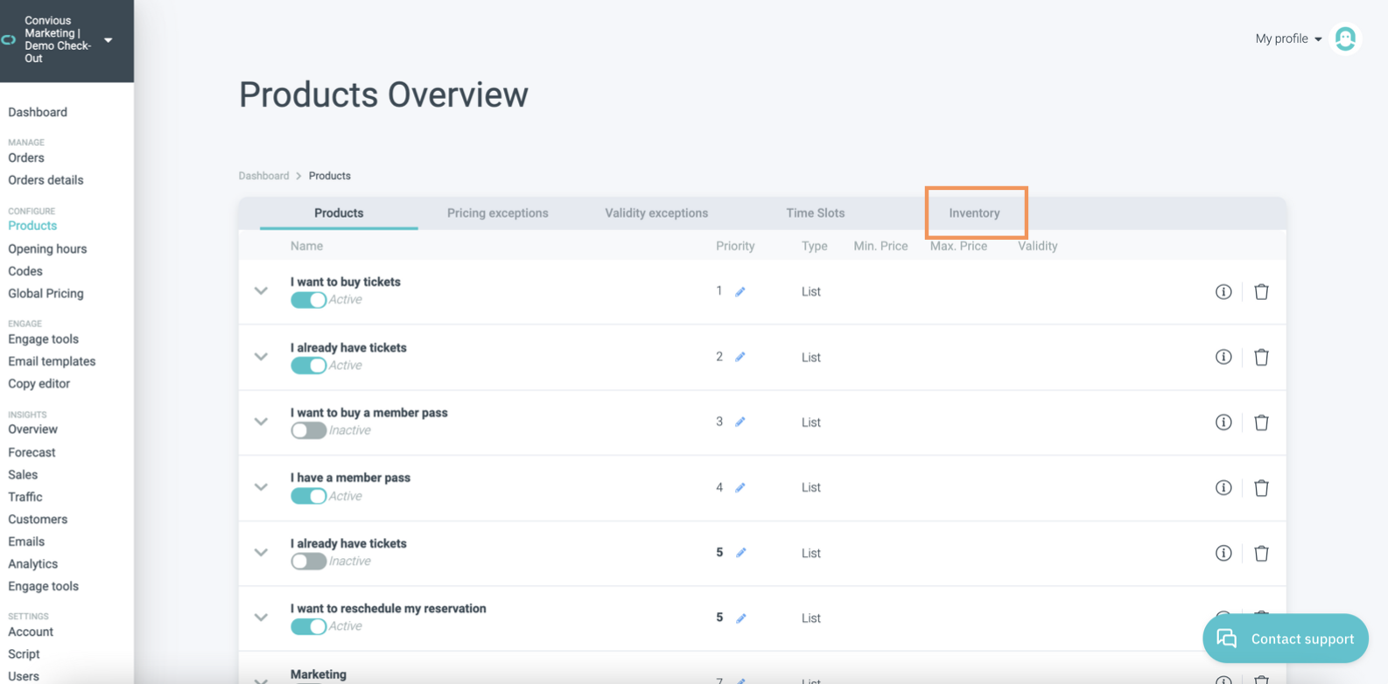
Task: Go to Dashboard via breadcrumb link
Action: 263,176
